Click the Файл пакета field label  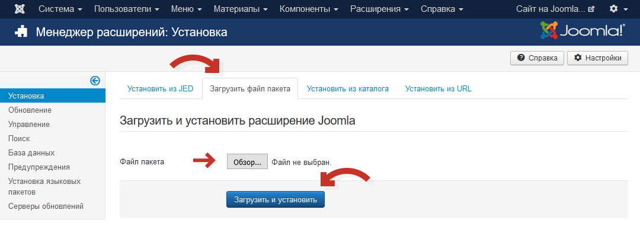(142, 162)
